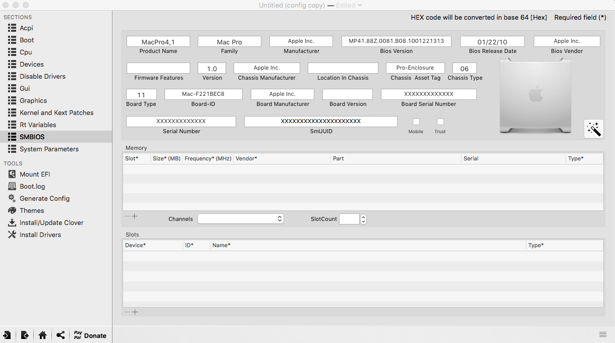Click the Bios Version field
Image resolution: width=615 pixels, height=343 pixels.
point(397,41)
